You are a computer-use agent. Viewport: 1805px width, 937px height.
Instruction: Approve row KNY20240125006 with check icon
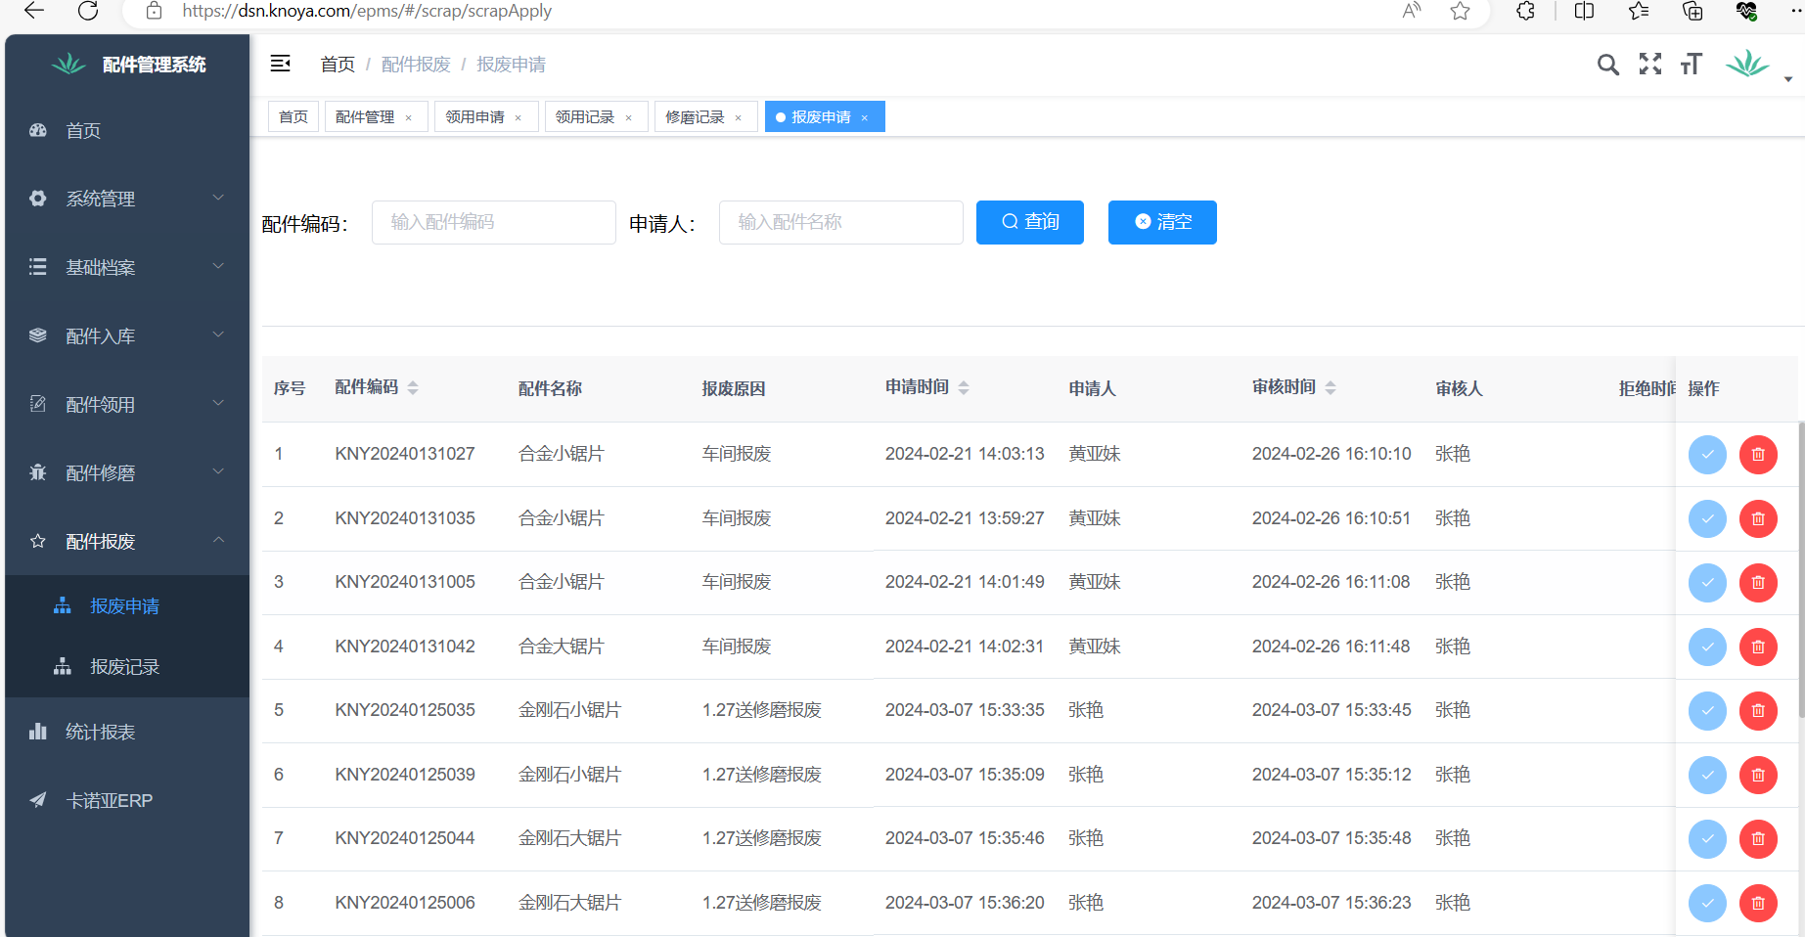(1707, 903)
